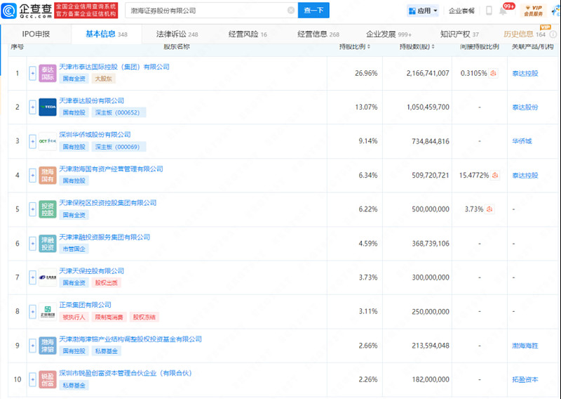Open the 拓盈资本 related product link
This screenshot has height=399, width=561.
[525, 379]
